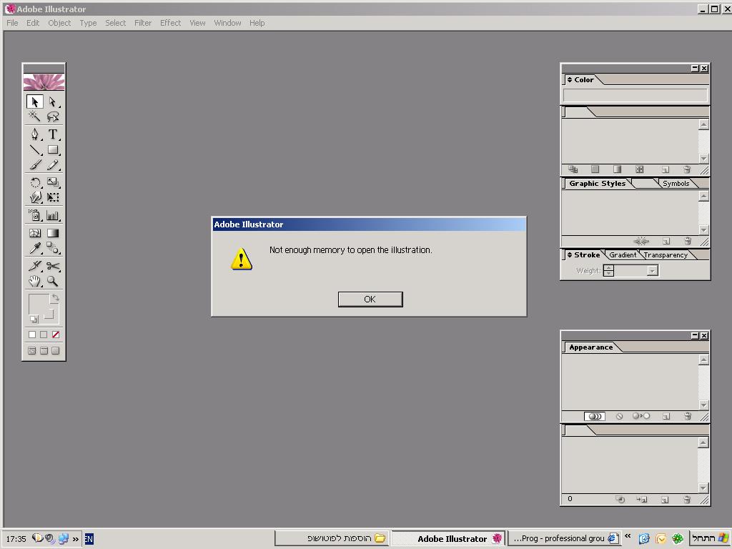The height and width of the screenshot is (549, 732).
Task: Select the Direct Selection (white arrow) tool
Action: tap(53, 102)
